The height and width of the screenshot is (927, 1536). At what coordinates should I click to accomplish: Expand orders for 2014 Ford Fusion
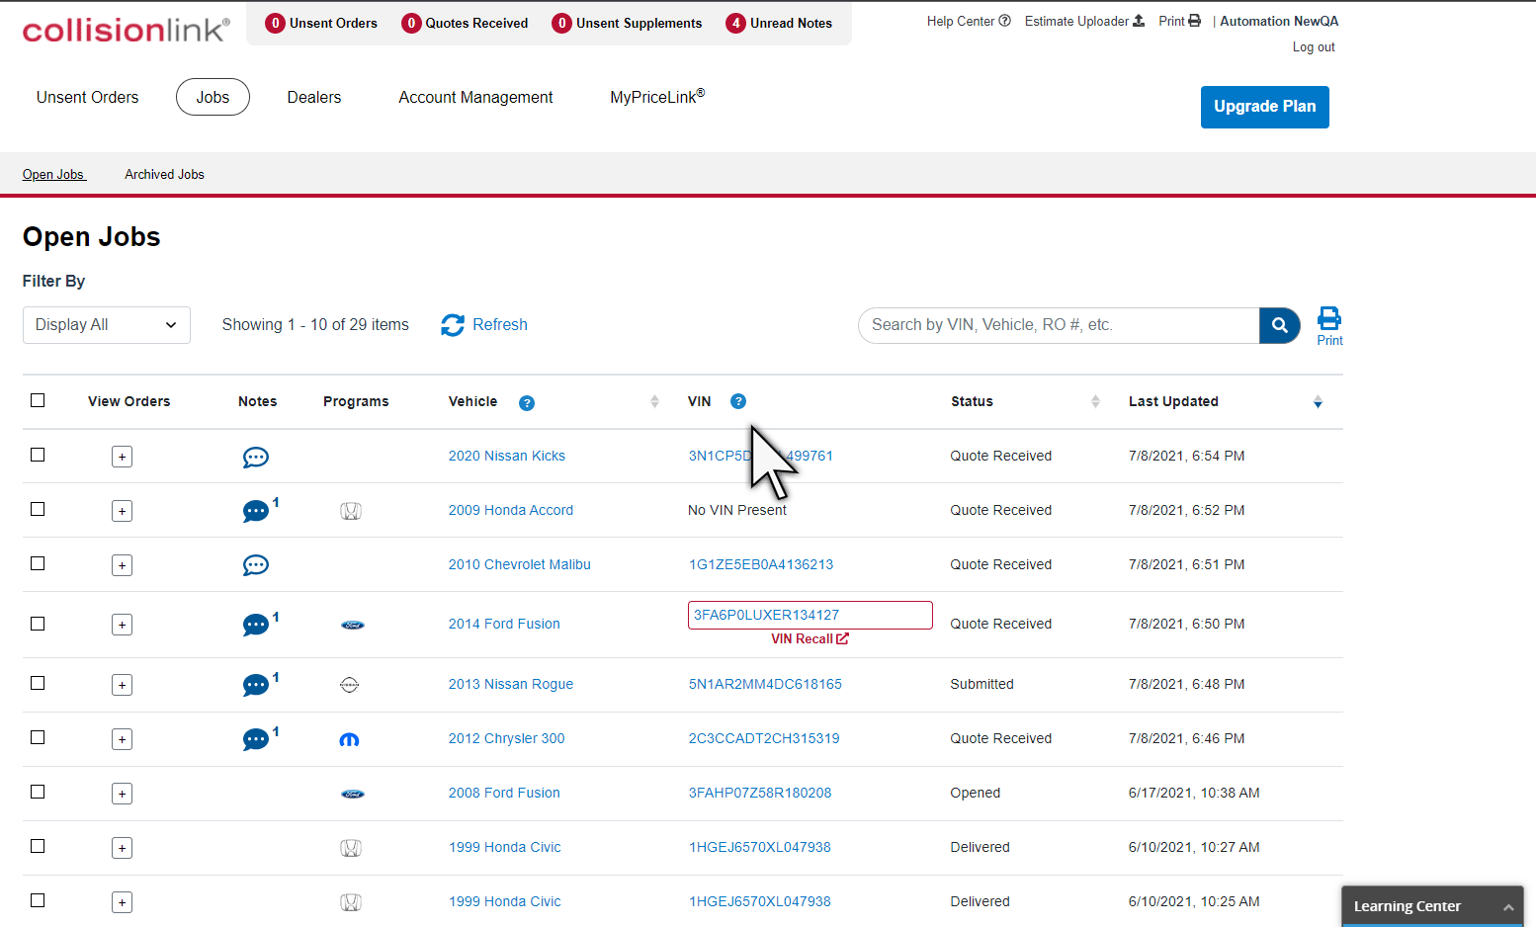coord(122,625)
